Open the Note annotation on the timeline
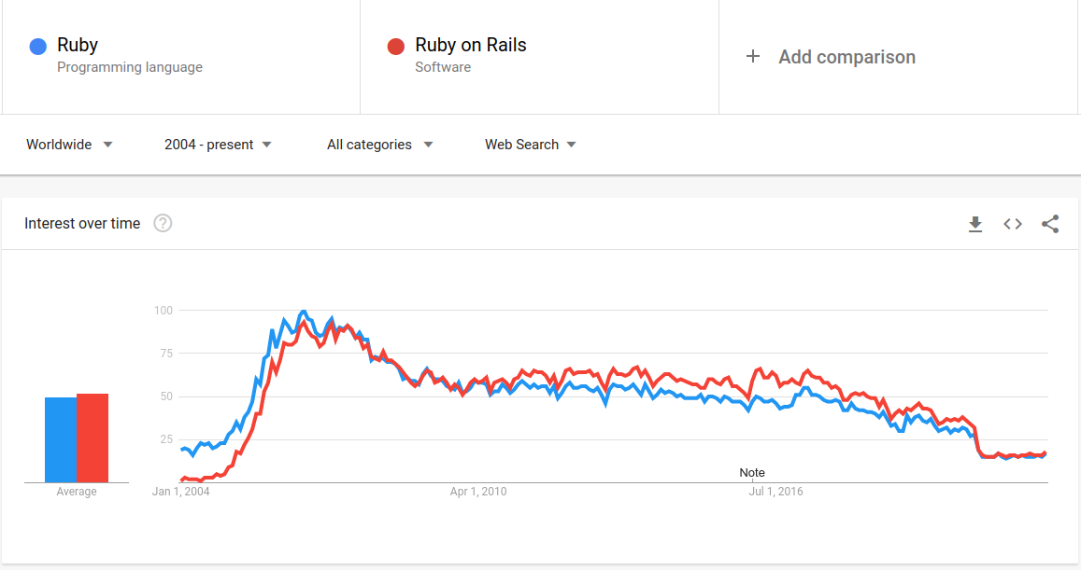The width and height of the screenshot is (1081, 570). 752,473
